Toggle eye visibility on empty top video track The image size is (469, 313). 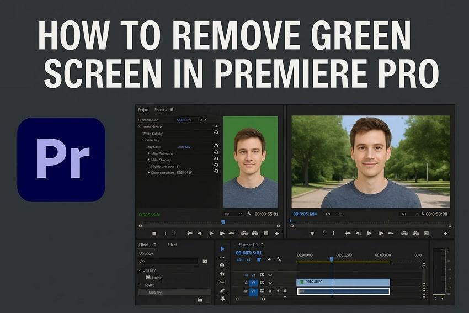pyautogui.click(x=270, y=275)
